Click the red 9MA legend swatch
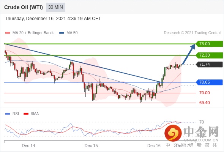Screen dimensions: 224x152 tap(26, 114)
